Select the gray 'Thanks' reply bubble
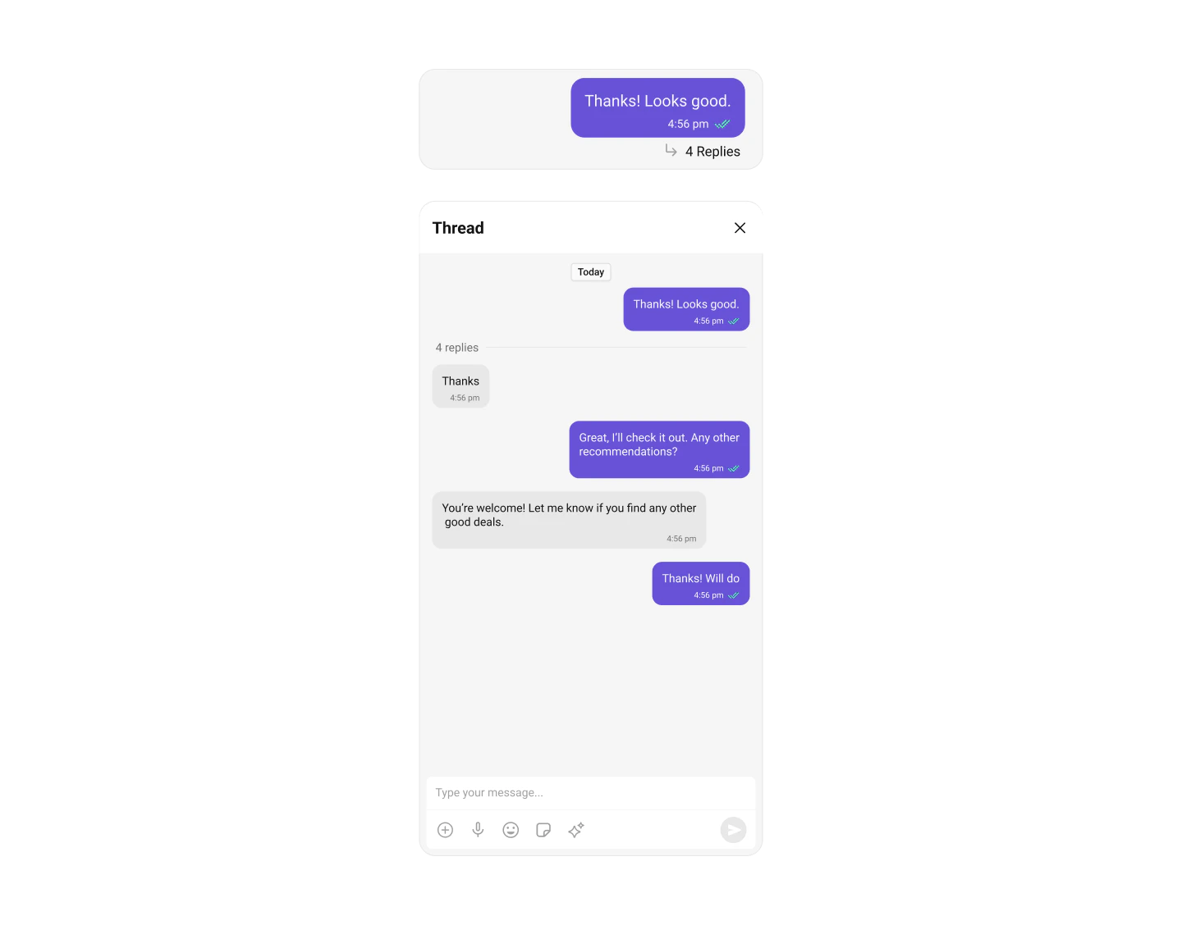 point(460,386)
